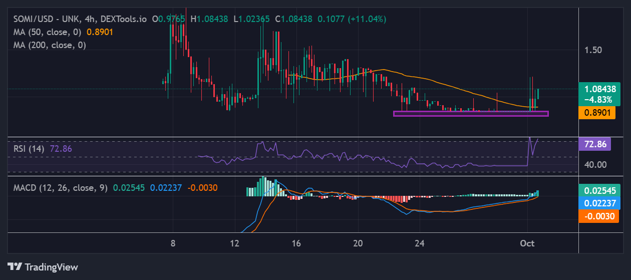Image resolution: width=631 pixels, height=280 pixels.
Task: Click the MACD (12, 26, close, 9) label
Action: [x=60, y=188]
